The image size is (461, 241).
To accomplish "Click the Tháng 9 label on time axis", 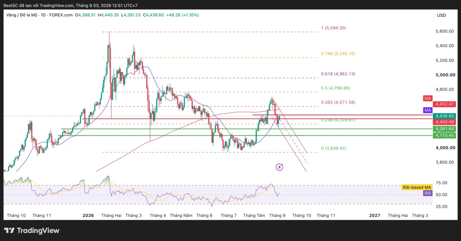I will click(277, 216).
